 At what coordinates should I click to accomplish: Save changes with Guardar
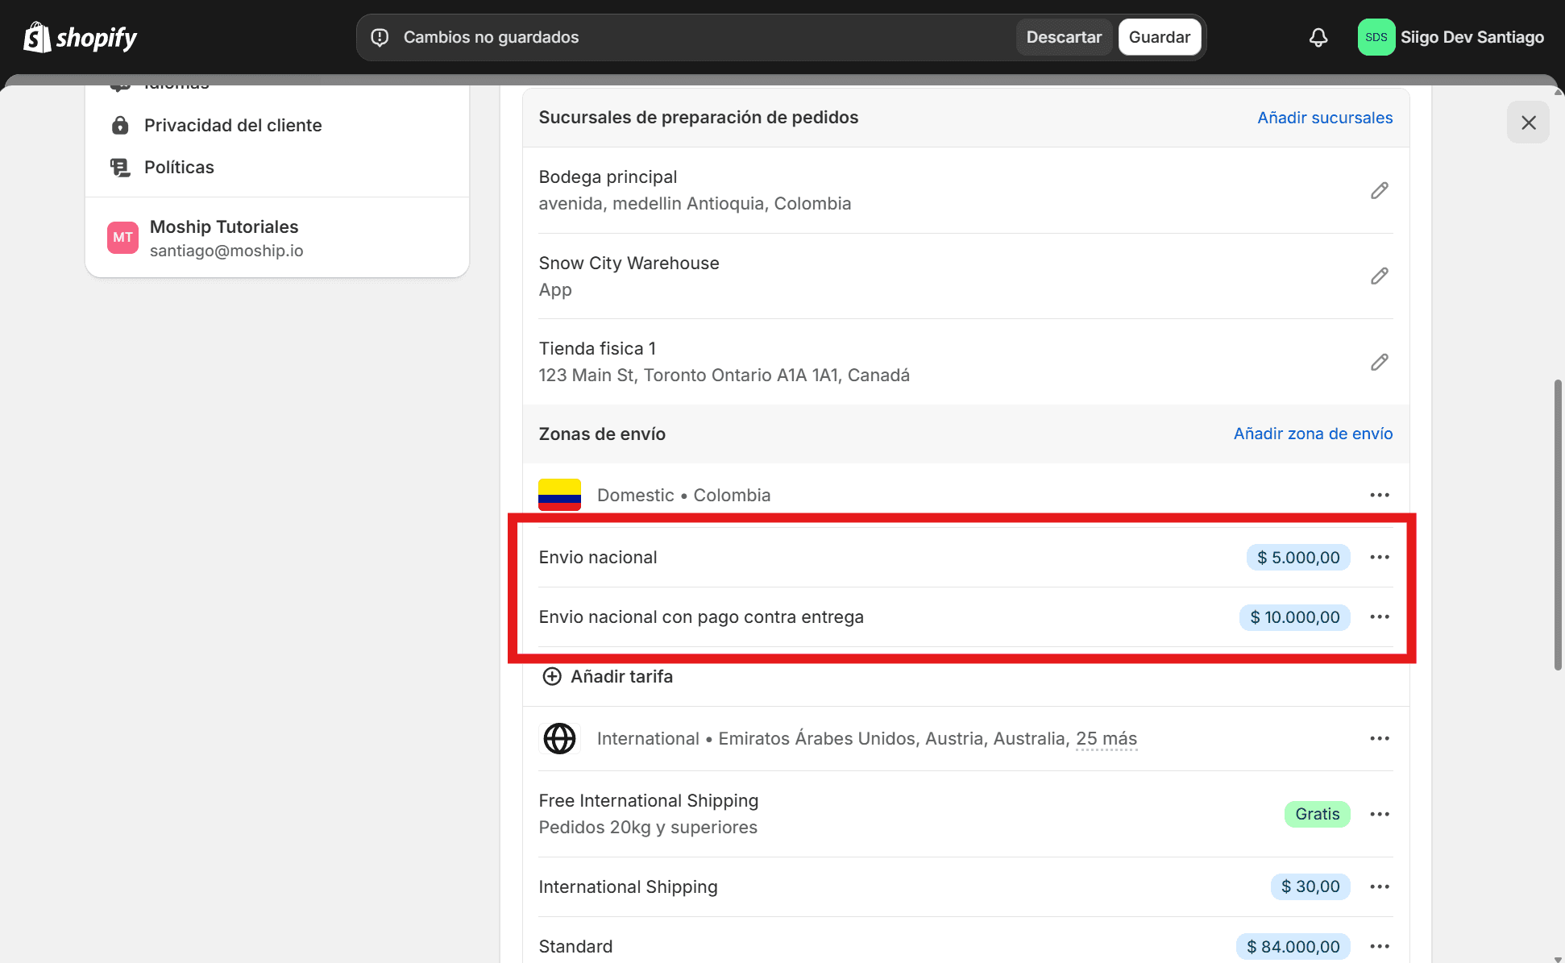pos(1160,37)
